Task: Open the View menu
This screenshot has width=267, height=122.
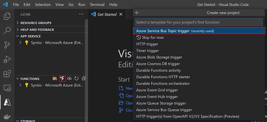Action: click(x=60, y=5)
